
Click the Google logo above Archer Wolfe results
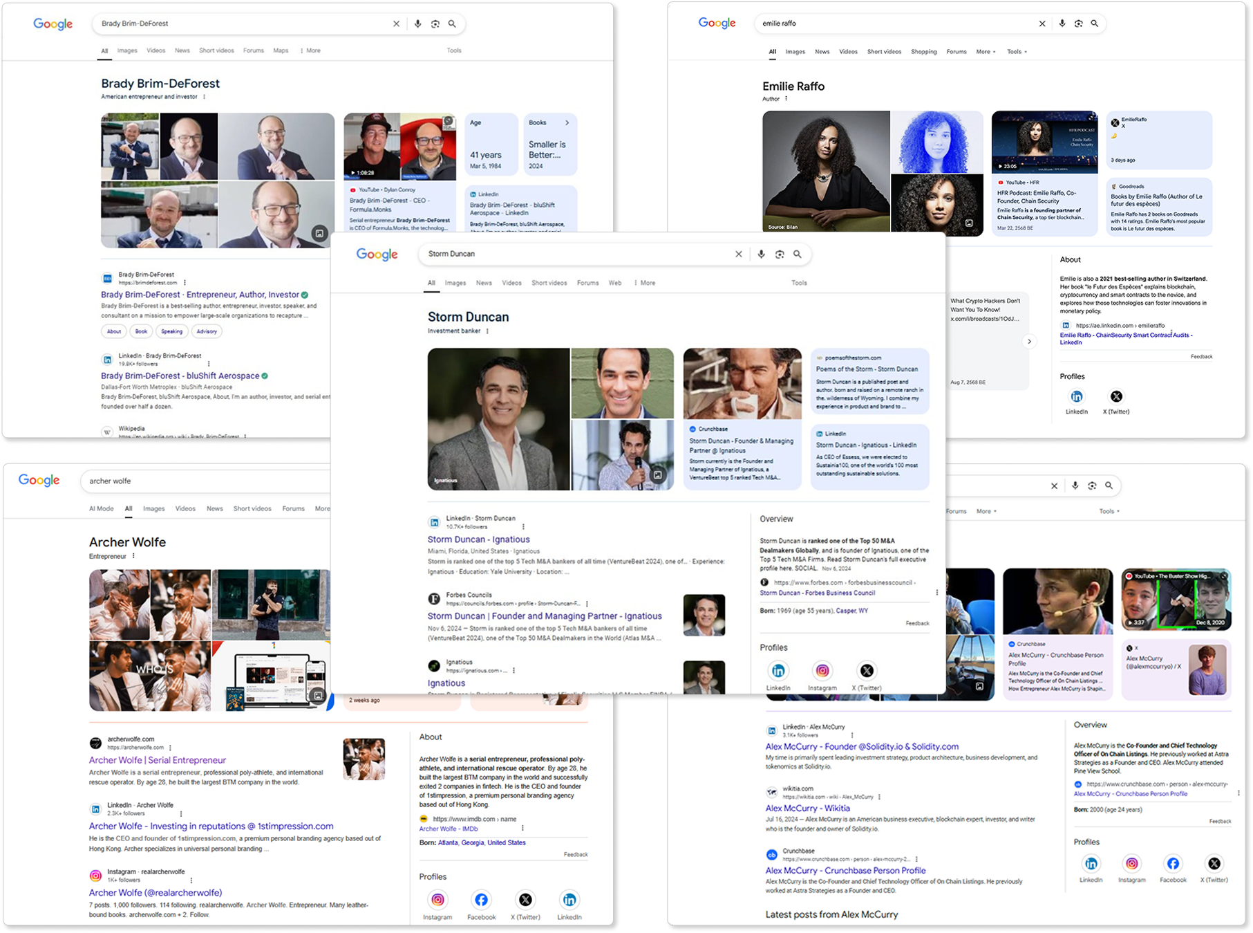[x=38, y=480]
